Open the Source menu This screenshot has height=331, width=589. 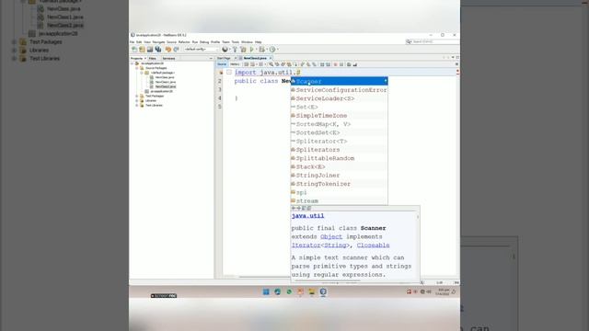172,42
